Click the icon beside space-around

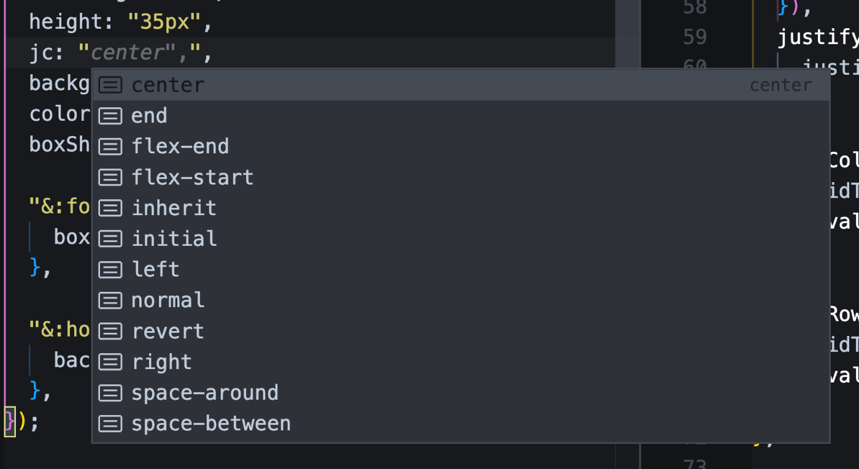coord(110,392)
